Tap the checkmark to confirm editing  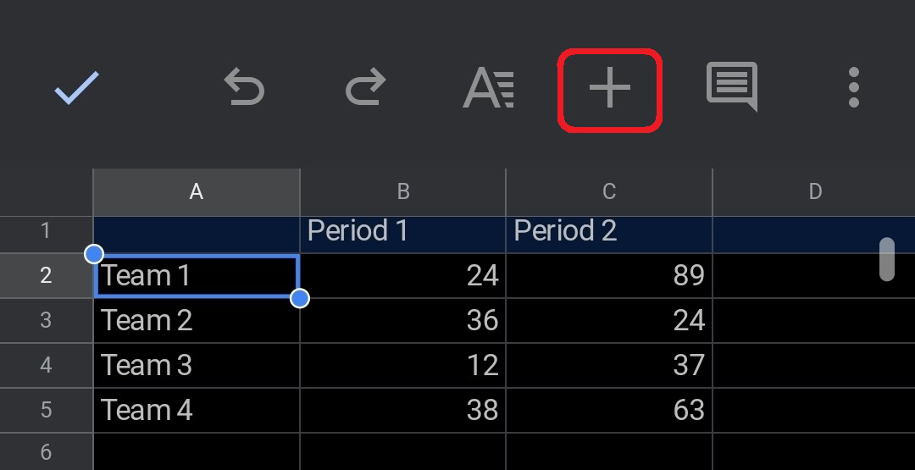point(77,87)
